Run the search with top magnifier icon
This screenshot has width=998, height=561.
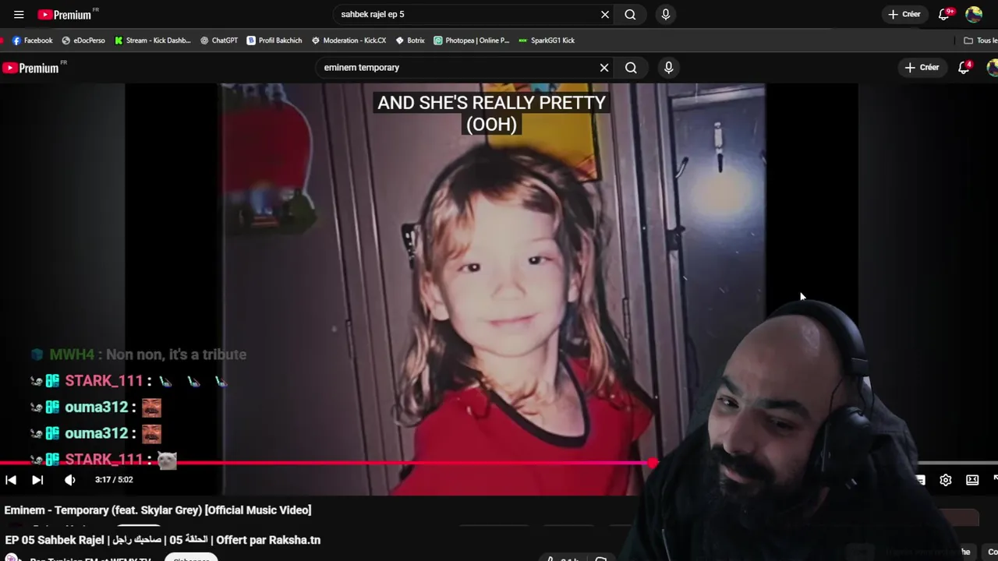630,14
